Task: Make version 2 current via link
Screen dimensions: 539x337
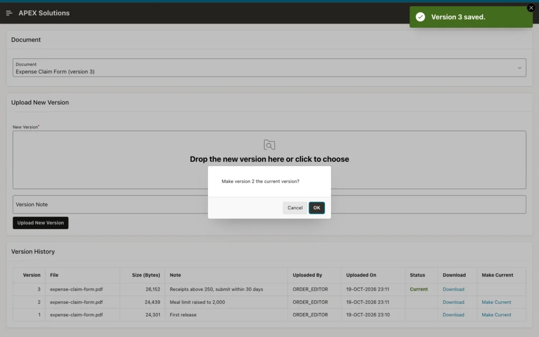Action: pos(496,302)
